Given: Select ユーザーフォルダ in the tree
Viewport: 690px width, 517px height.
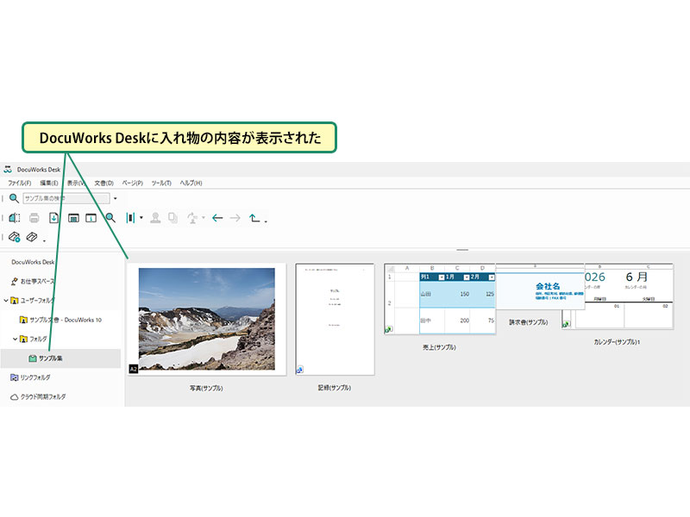Looking at the screenshot, I should point(37,301).
